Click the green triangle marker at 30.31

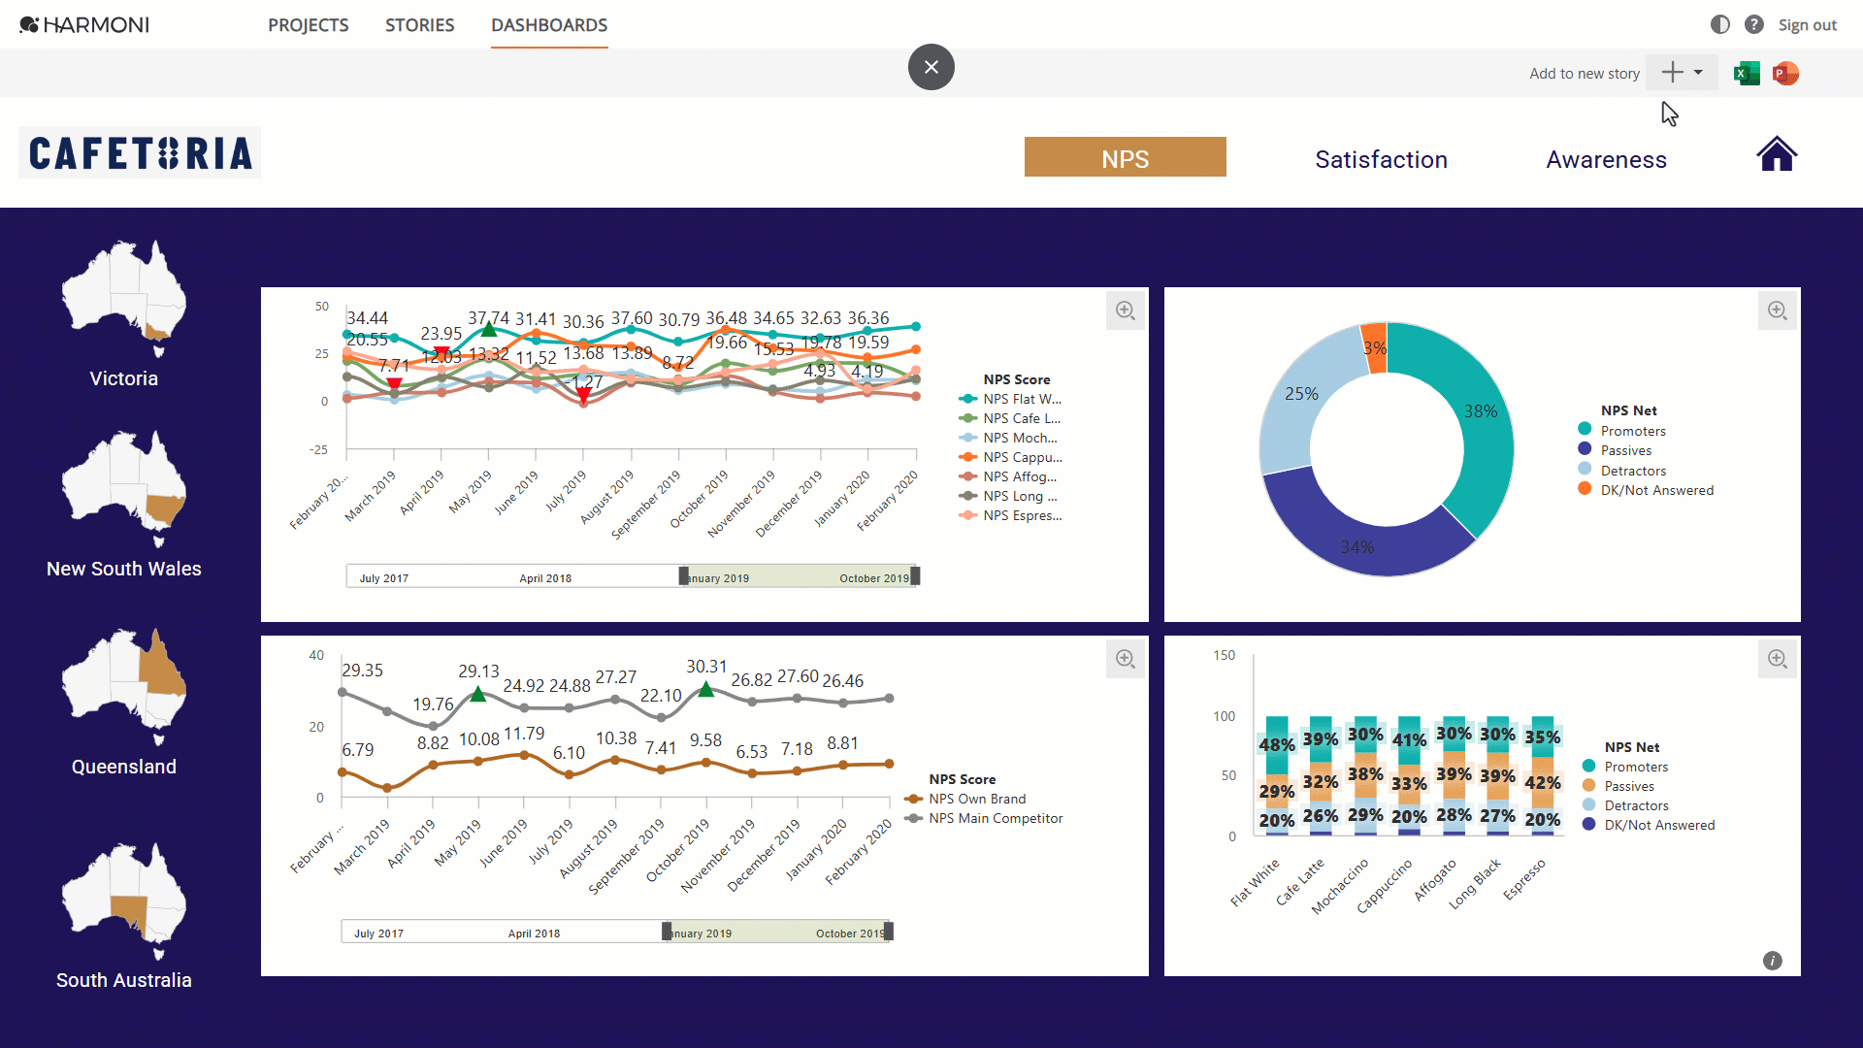[x=706, y=689]
